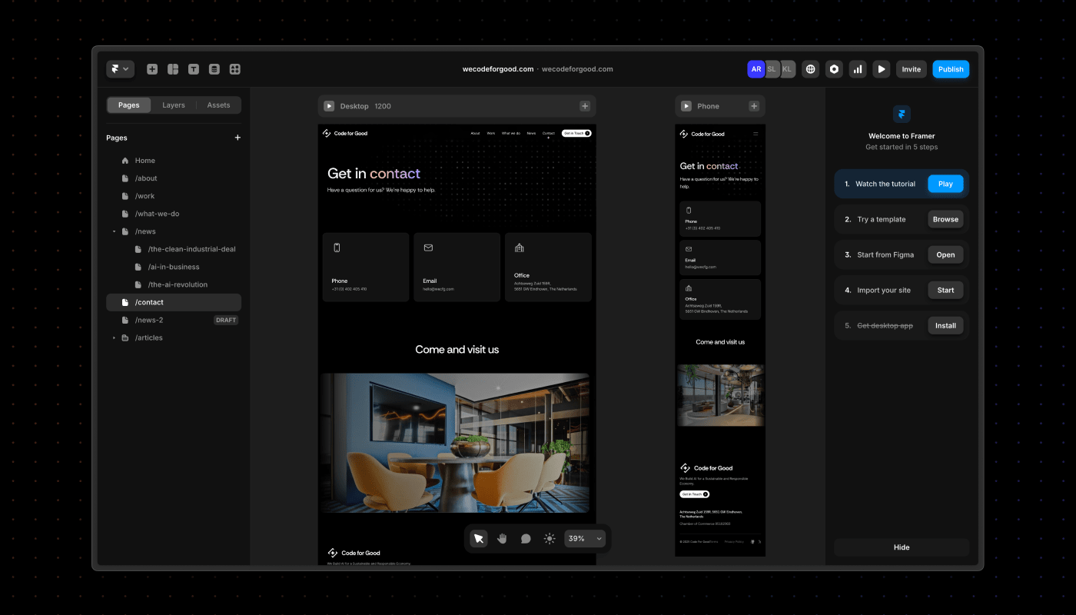This screenshot has height=615, width=1076.
Task: Select the Phone card in desktop canvas
Action: pyautogui.click(x=366, y=267)
